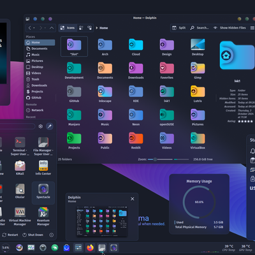
Task: Switch to Compact view mode button
Action: [x=81, y=28]
